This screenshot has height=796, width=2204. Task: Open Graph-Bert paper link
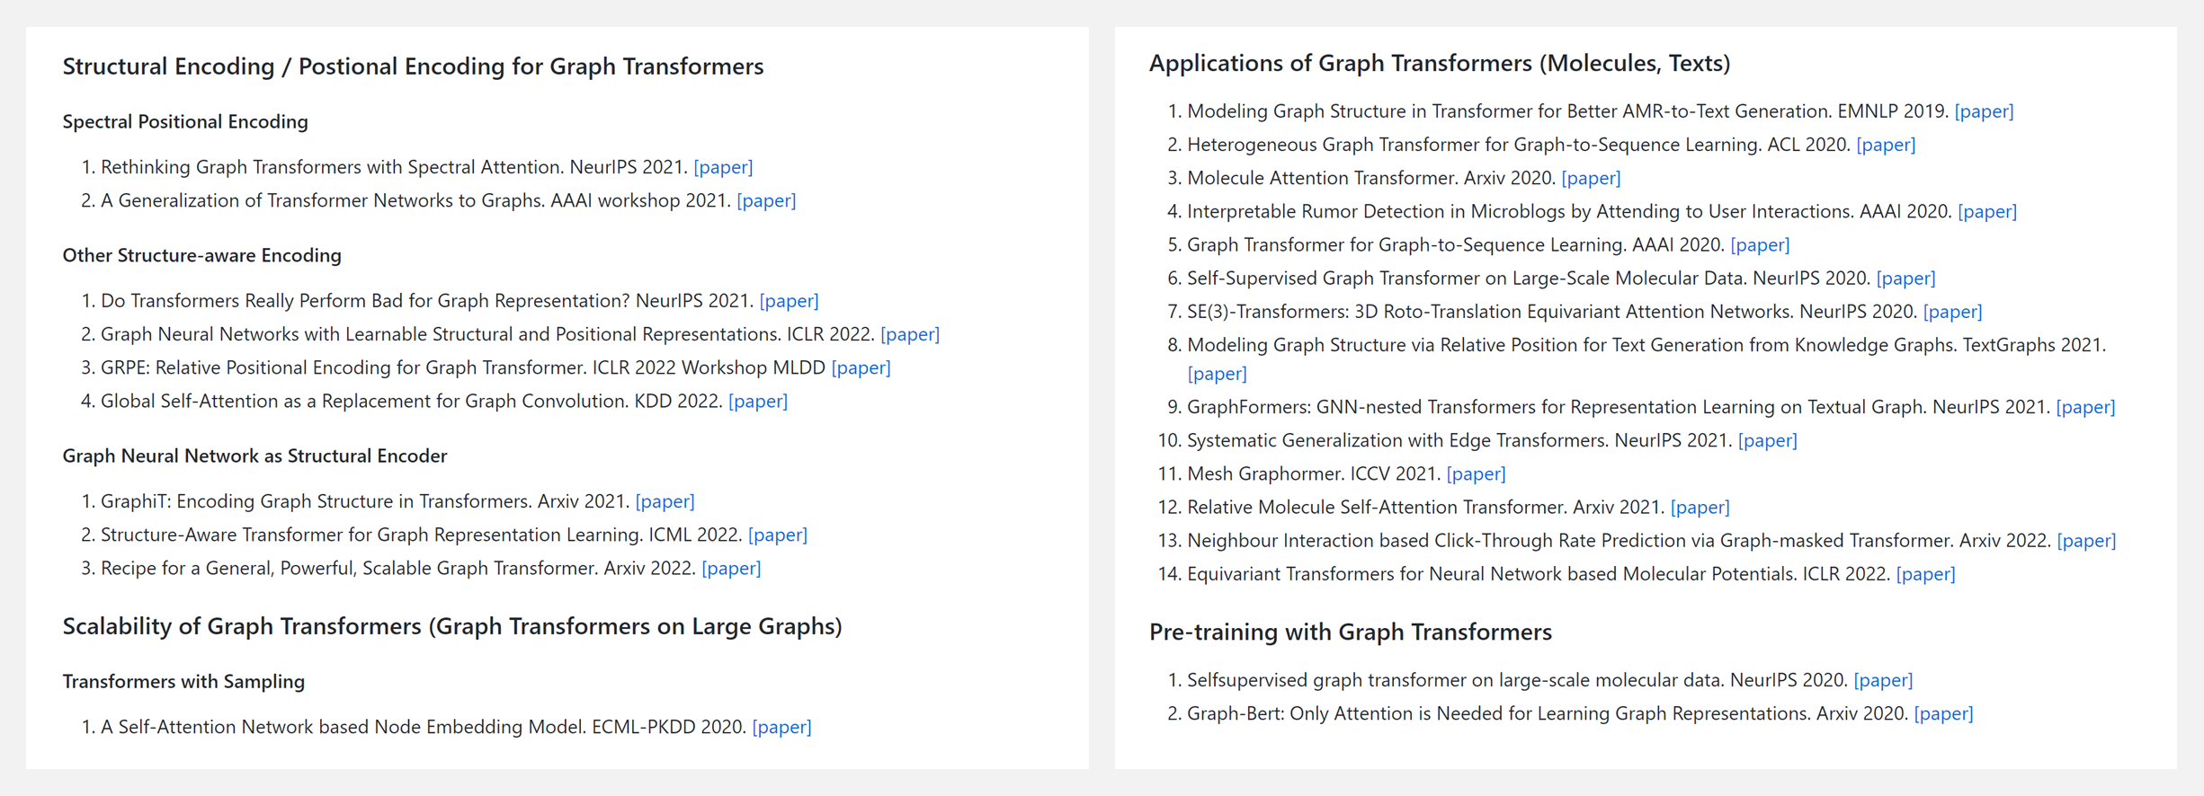[x=1943, y=713]
